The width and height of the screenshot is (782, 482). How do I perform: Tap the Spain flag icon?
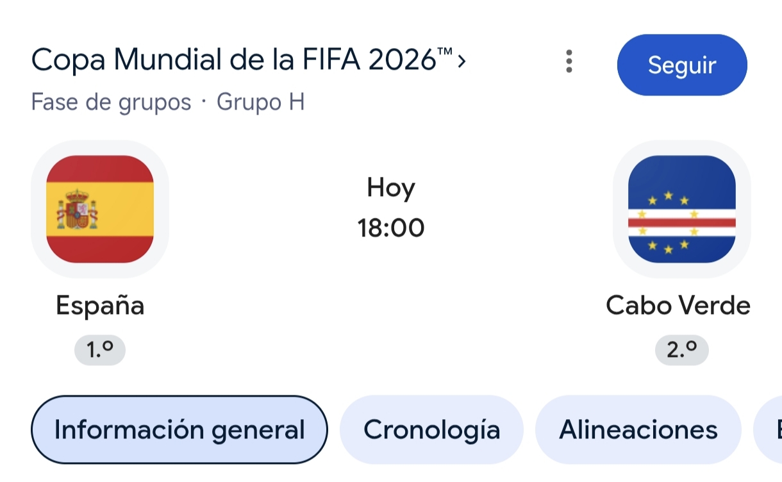click(100, 209)
